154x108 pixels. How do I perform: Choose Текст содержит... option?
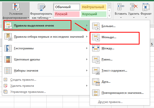tap(120, 71)
